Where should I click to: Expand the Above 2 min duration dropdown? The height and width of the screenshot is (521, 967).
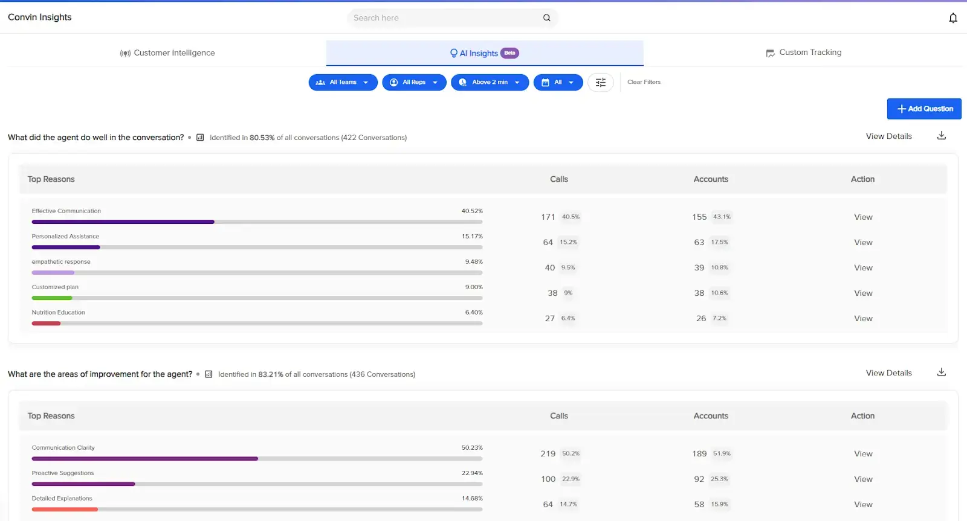tap(490, 82)
